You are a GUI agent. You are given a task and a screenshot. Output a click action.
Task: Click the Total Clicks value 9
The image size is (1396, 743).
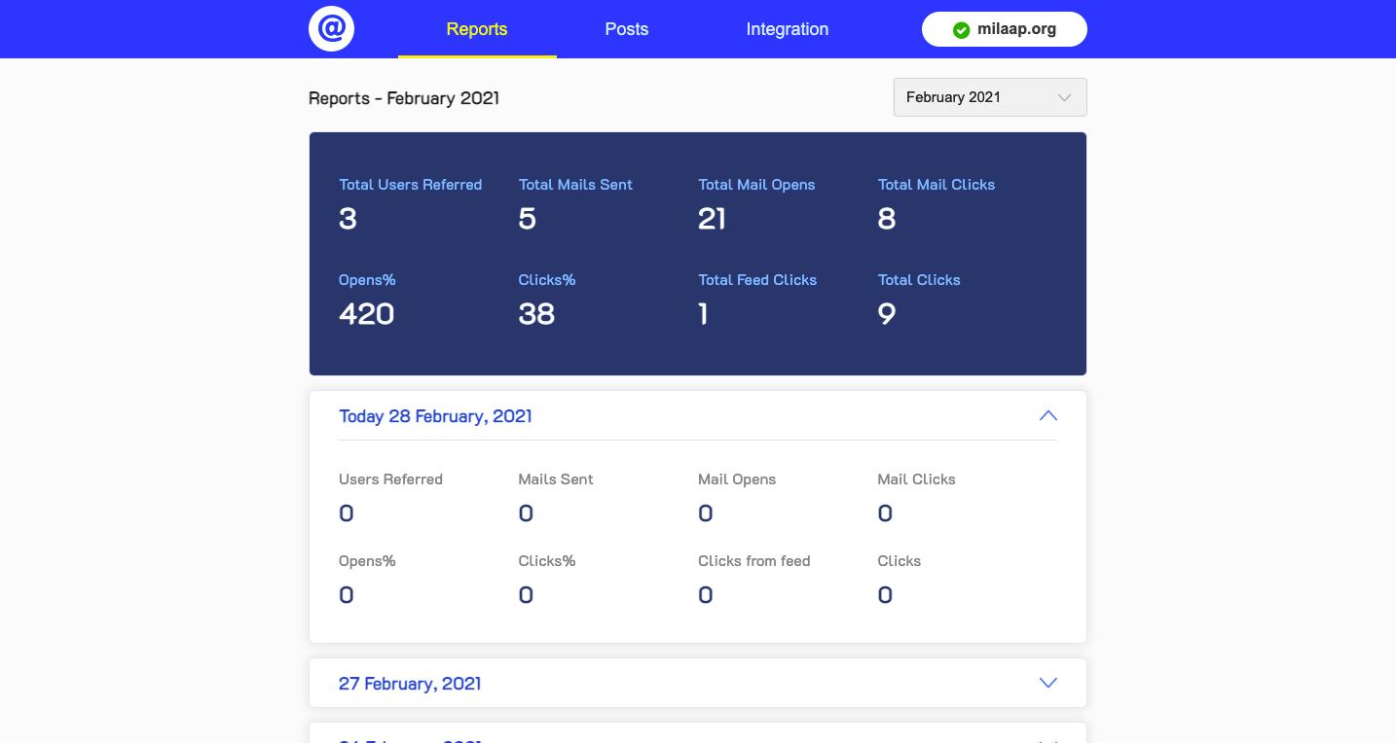tap(886, 314)
